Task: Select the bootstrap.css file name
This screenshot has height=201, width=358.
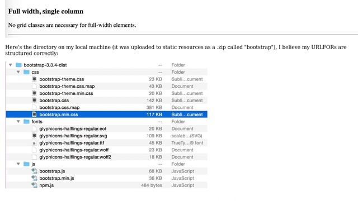Action: 54,100
